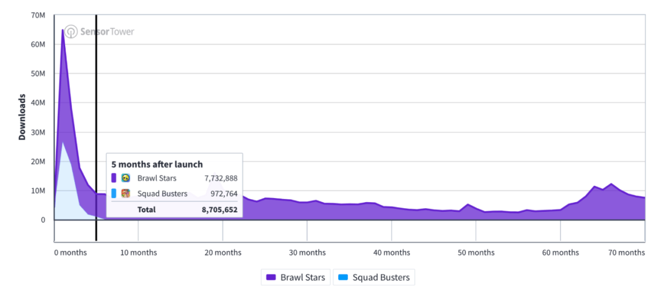The width and height of the screenshot is (651, 290).
Task: Click the 10 months x-axis label
Action: pyautogui.click(x=139, y=252)
